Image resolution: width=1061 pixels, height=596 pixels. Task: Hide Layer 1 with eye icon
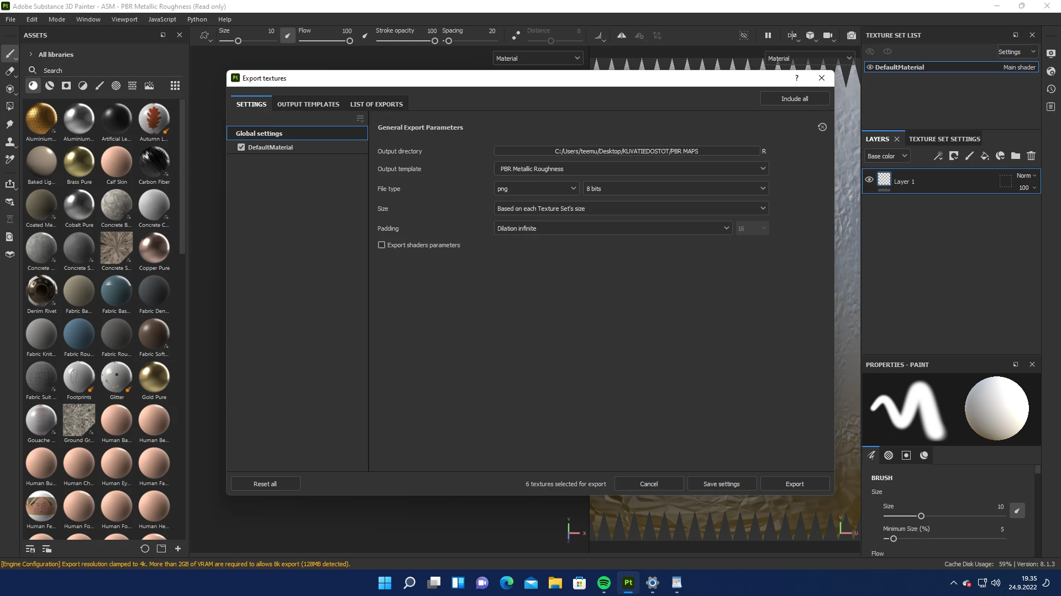pyautogui.click(x=869, y=180)
